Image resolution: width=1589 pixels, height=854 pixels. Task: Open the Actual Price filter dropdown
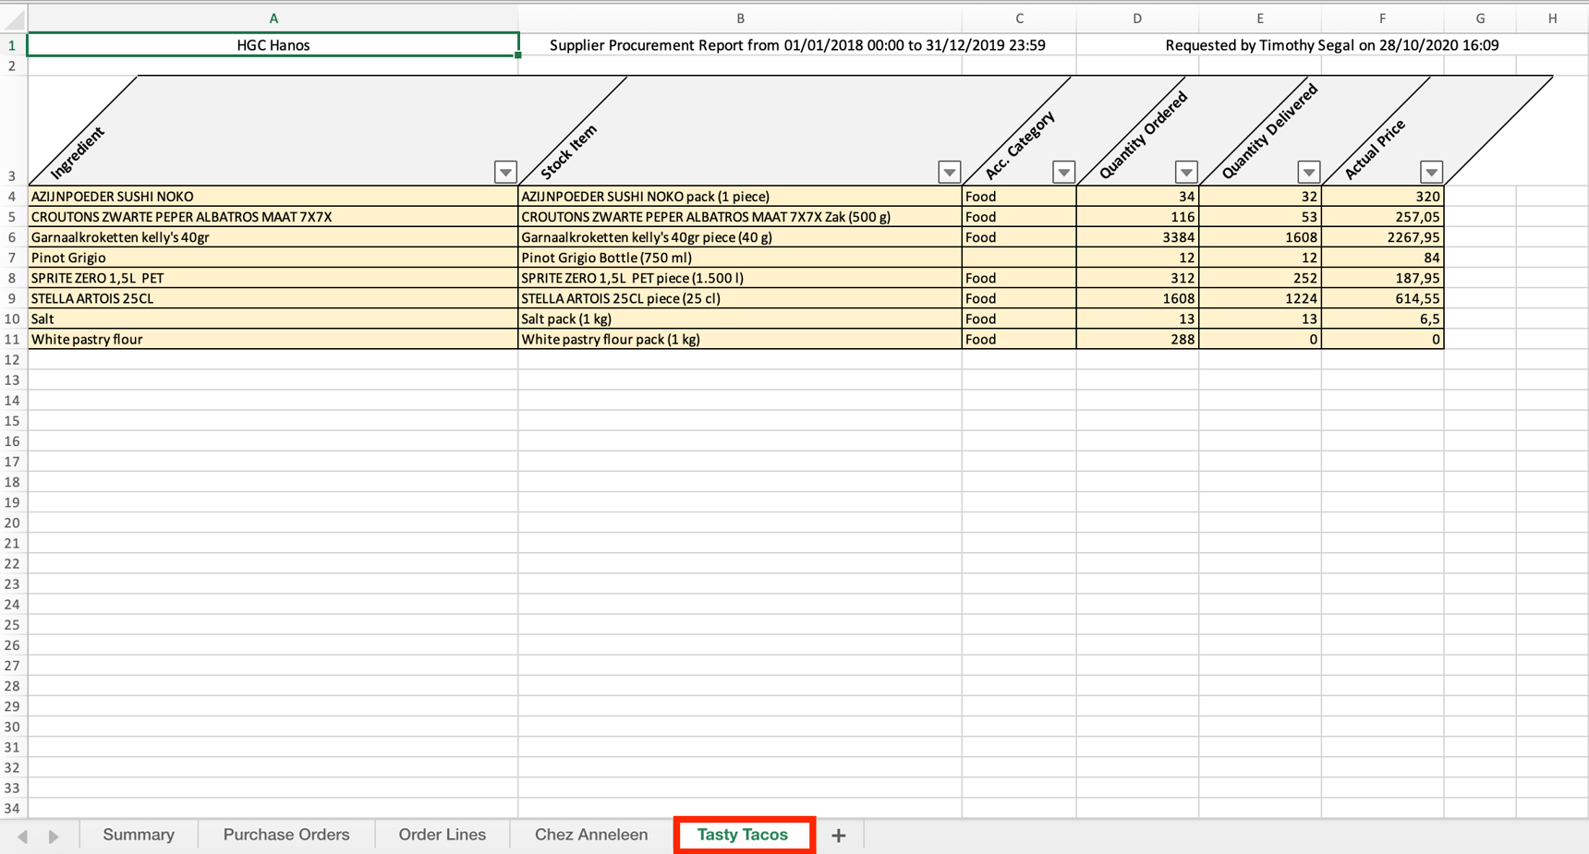click(1432, 172)
